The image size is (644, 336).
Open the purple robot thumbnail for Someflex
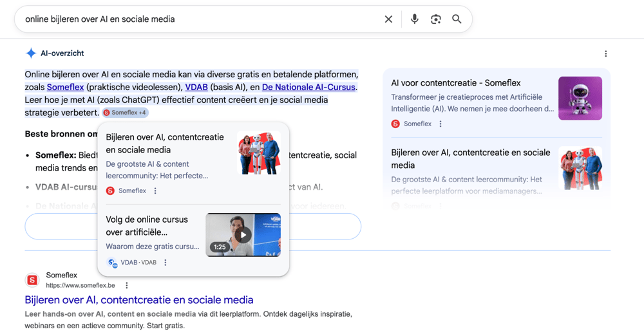pos(580,98)
